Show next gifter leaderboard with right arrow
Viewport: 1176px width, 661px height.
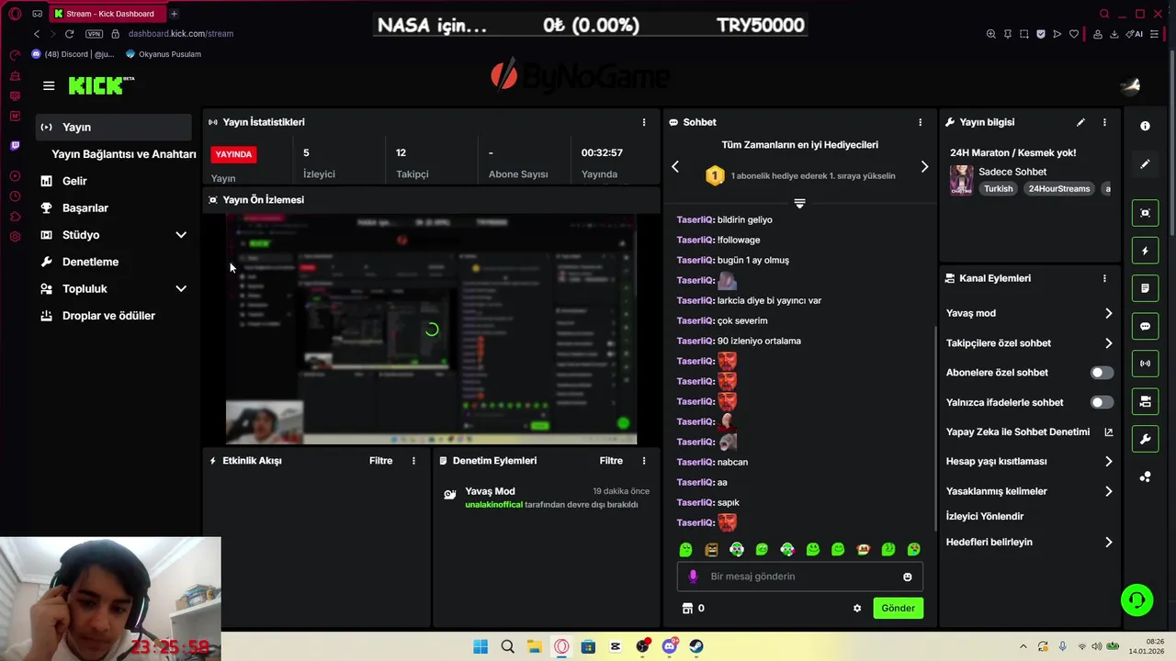tap(924, 166)
